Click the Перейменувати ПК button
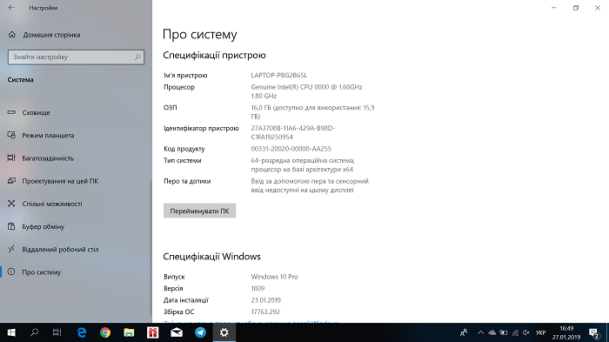609x342 pixels. [199, 211]
